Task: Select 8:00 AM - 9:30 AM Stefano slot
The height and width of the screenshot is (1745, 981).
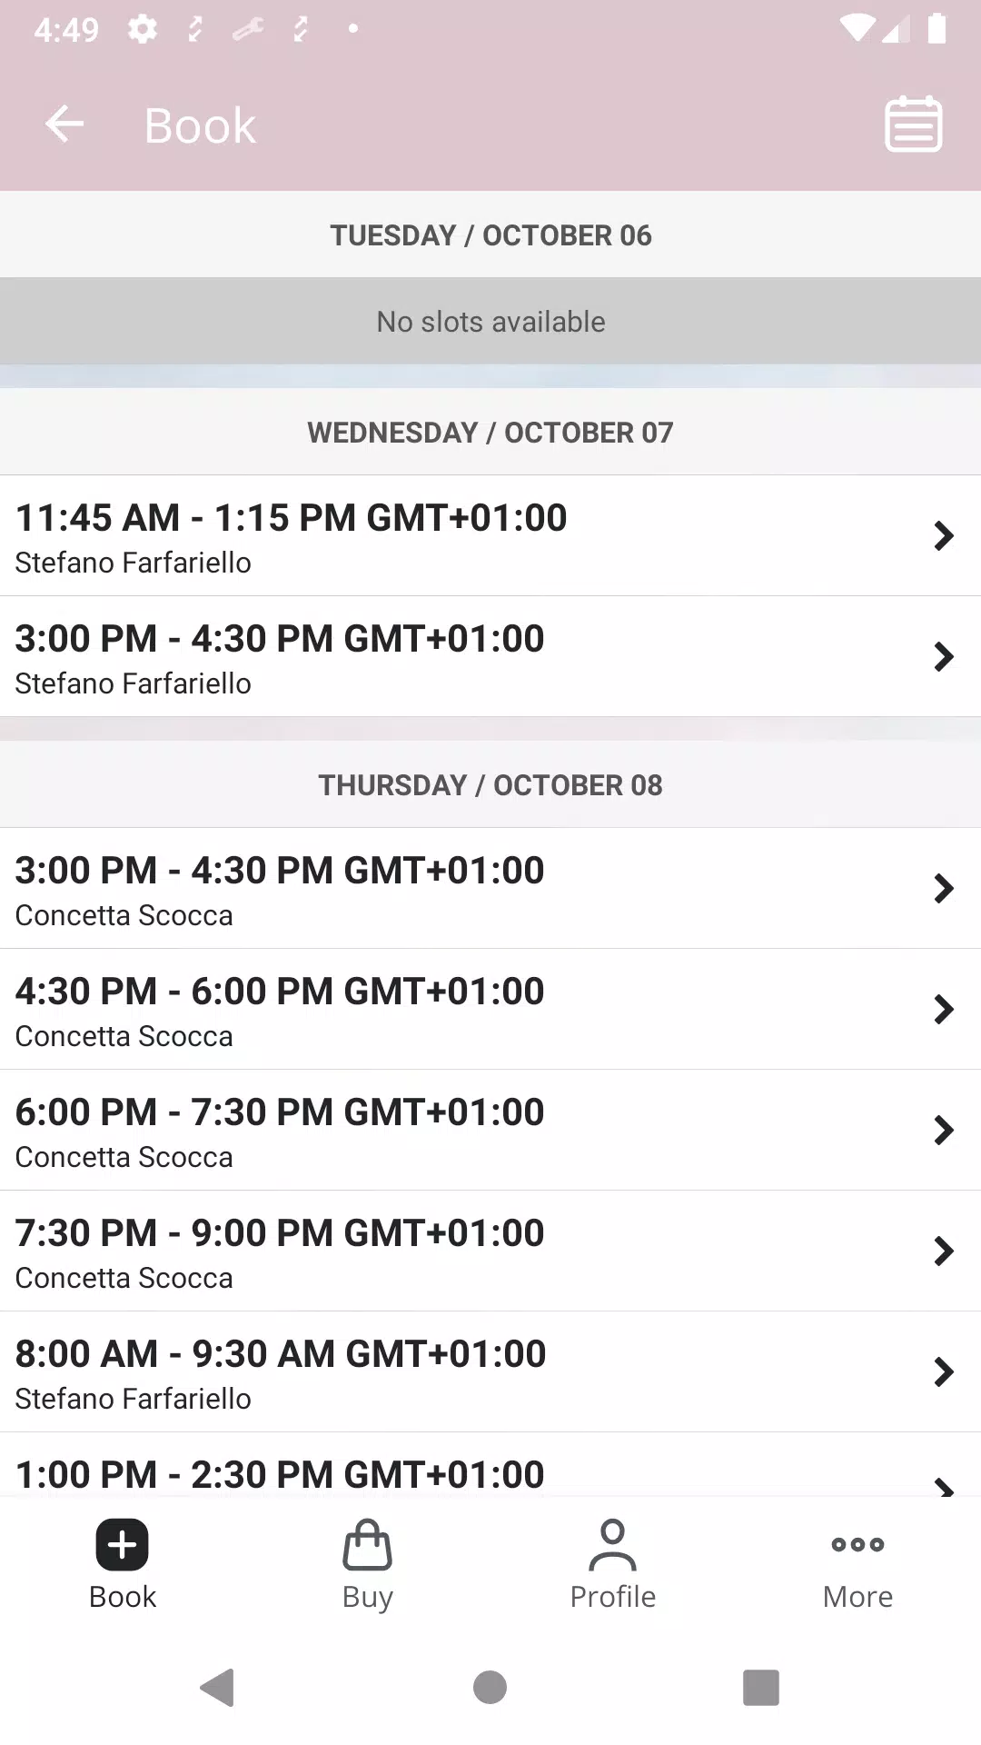Action: pyautogui.click(x=490, y=1371)
